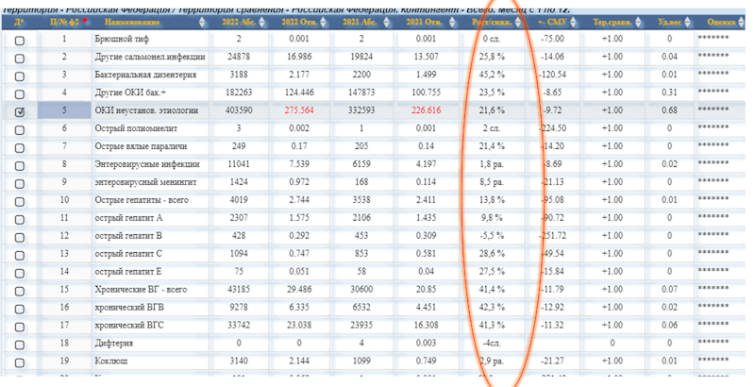This screenshot has width=755, height=387.
Task: Click the sort arrows in Оценка header
Action: coord(746,21)
